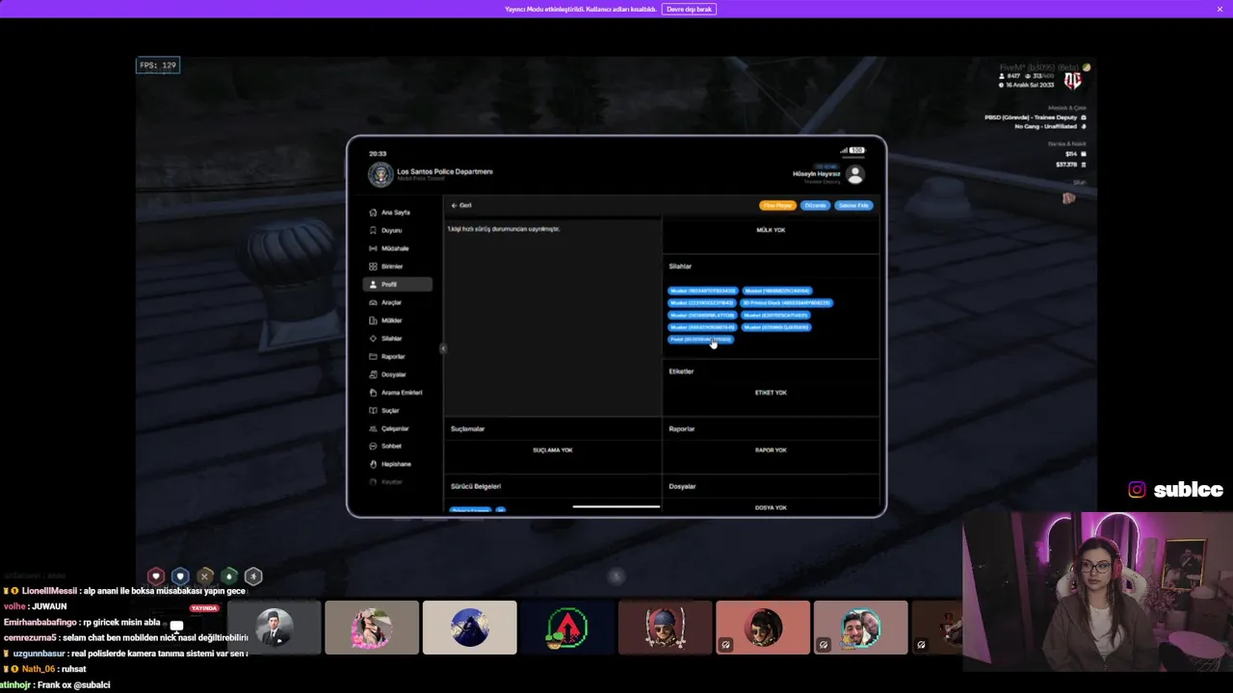Click the red arrow logo participant thumbnail
The width and height of the screenshot is (1233, 693).
[567, 628]
